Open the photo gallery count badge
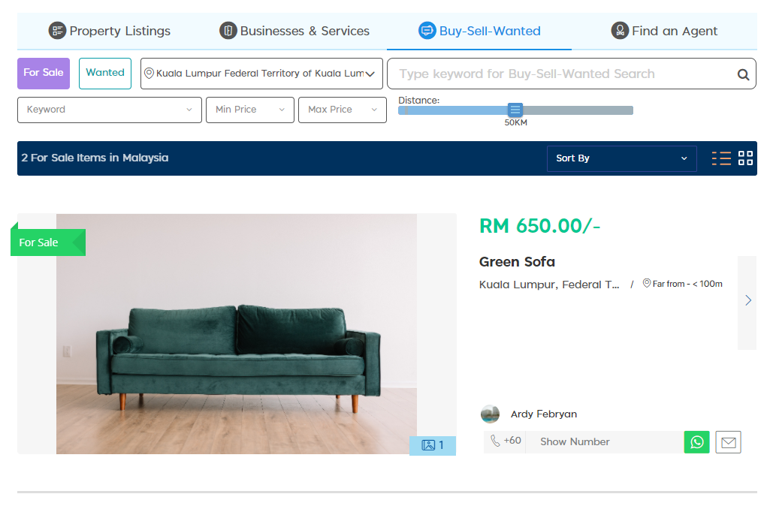 pyautogui.click(x=433, y=445)
